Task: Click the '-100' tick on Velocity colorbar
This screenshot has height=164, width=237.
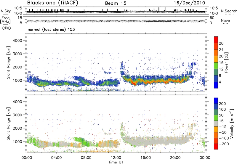Action: (224, 138)
